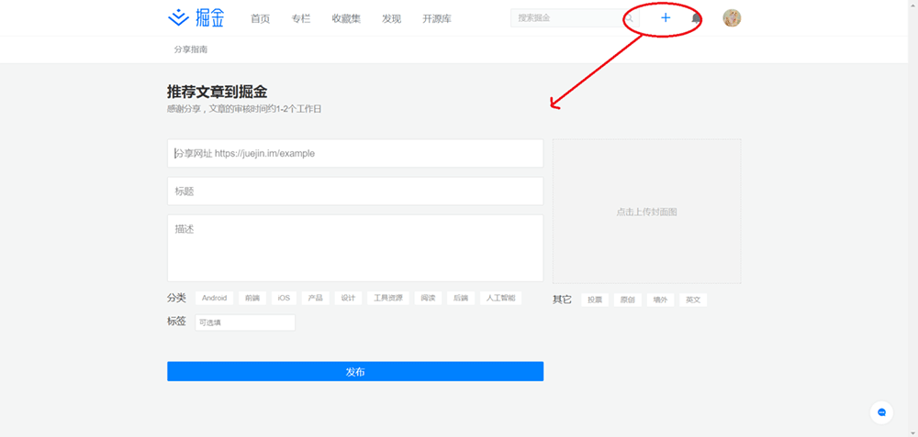The height and width of the screenshot is (437, 918).
Task: Toggle the 英文 option tag
Action: click(693, 300)
